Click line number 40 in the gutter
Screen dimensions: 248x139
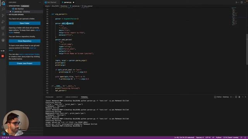click(47, 23)
